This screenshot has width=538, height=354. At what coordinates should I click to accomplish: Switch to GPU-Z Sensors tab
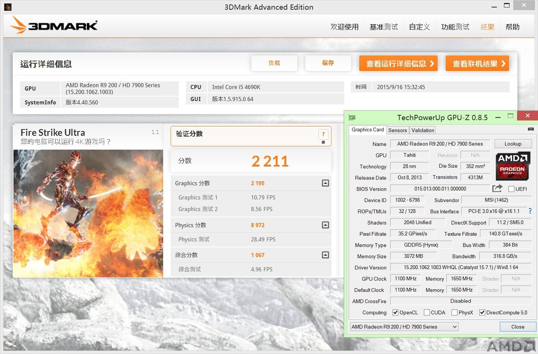click(397, 130)
